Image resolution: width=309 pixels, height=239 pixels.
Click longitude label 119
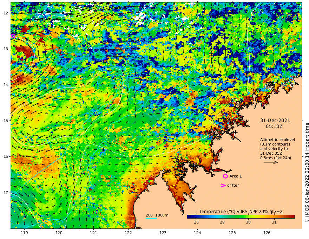click(24, 233)
